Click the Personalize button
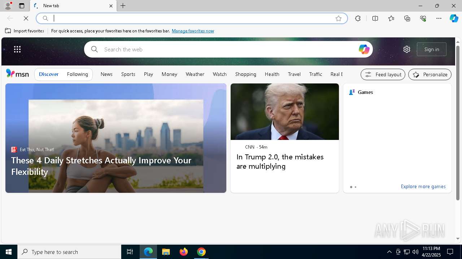Viewport: 462px width, 259px height. tap(430, 74)
